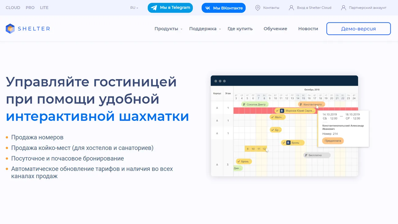Click the Демо-версия button
Image resolution: width=398 pixels, height=224 pixels.
pos(359,28)
